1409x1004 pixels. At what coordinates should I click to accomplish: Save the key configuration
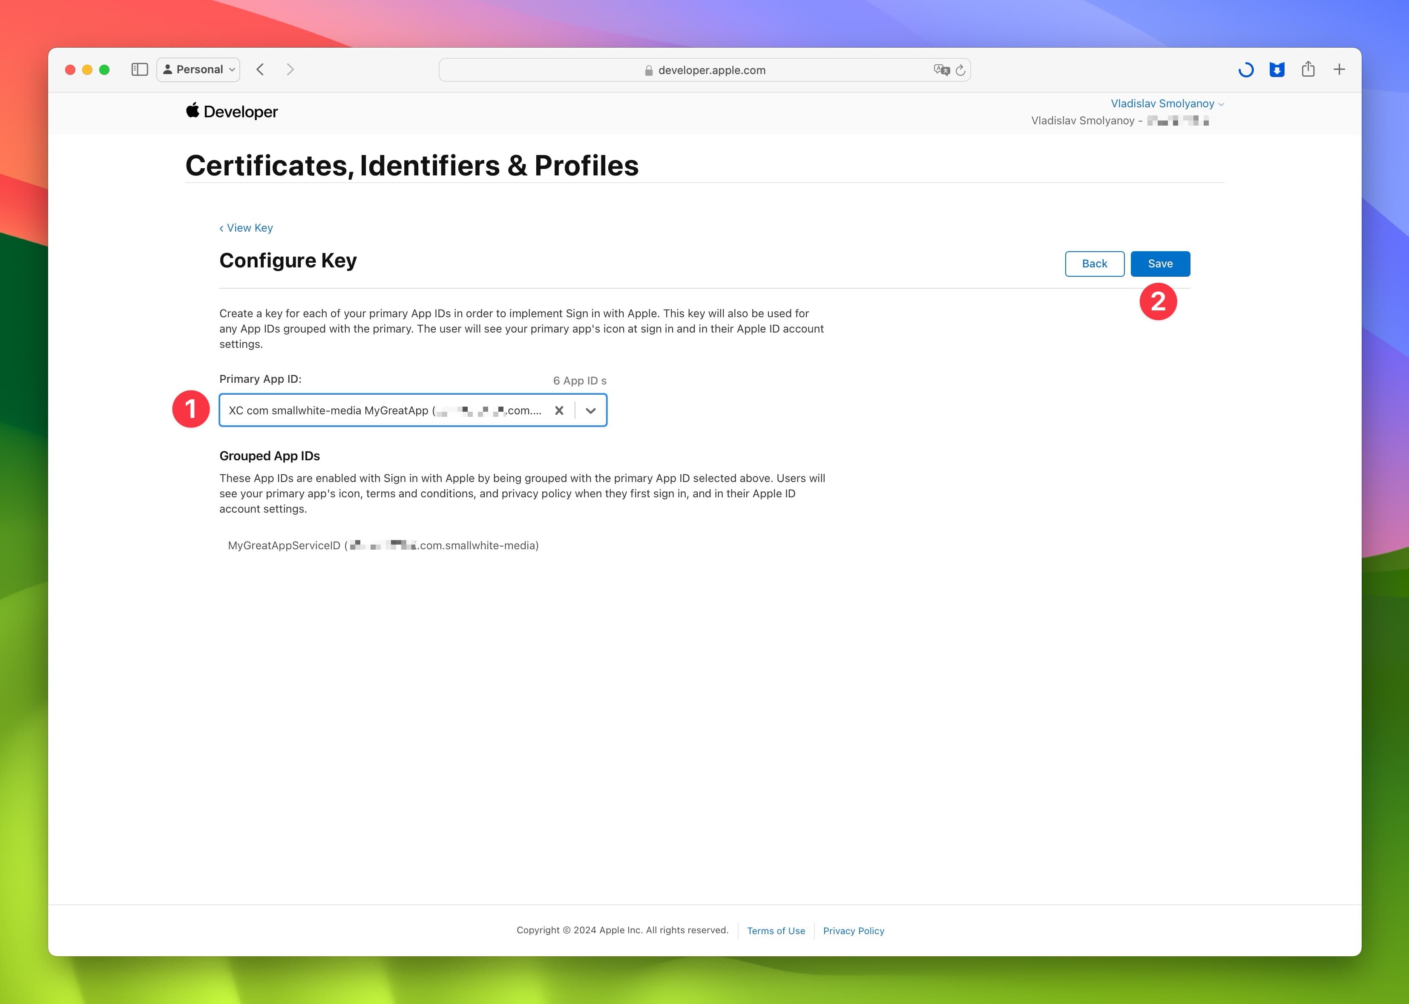[x=1160, y=264]
